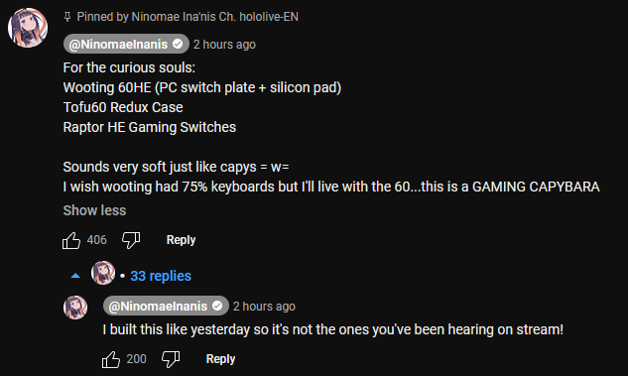Screen dimensions: 628x376
Task: Click verified checkmark on reply author badge
Action: (217, 306)
